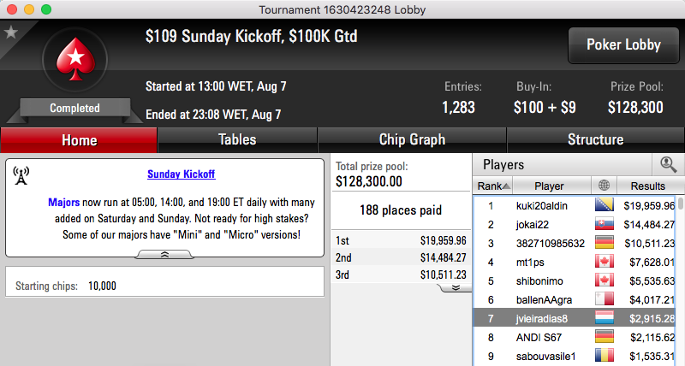
Task: Click the Poker Lobby button
Action: point(623,45)
